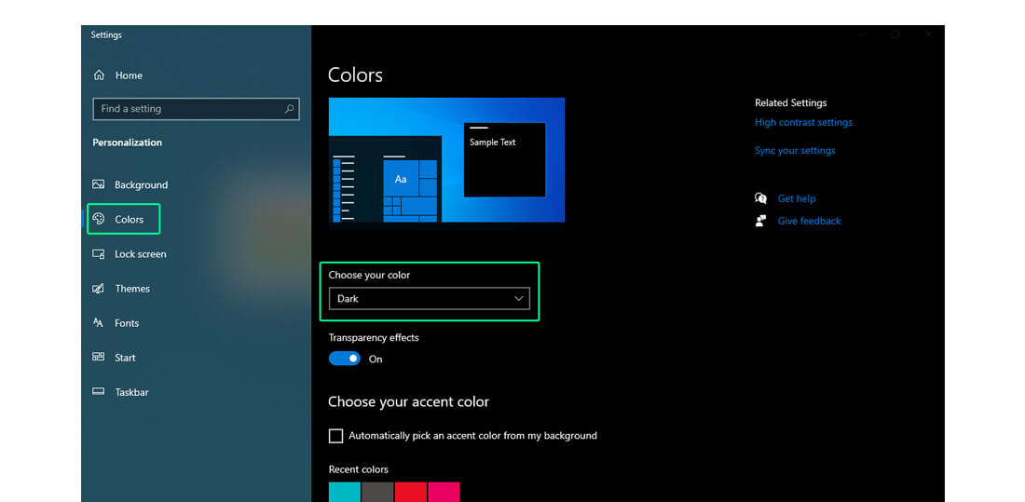
Task: Open Sync your settings link
Action: [x=795, y=150]
